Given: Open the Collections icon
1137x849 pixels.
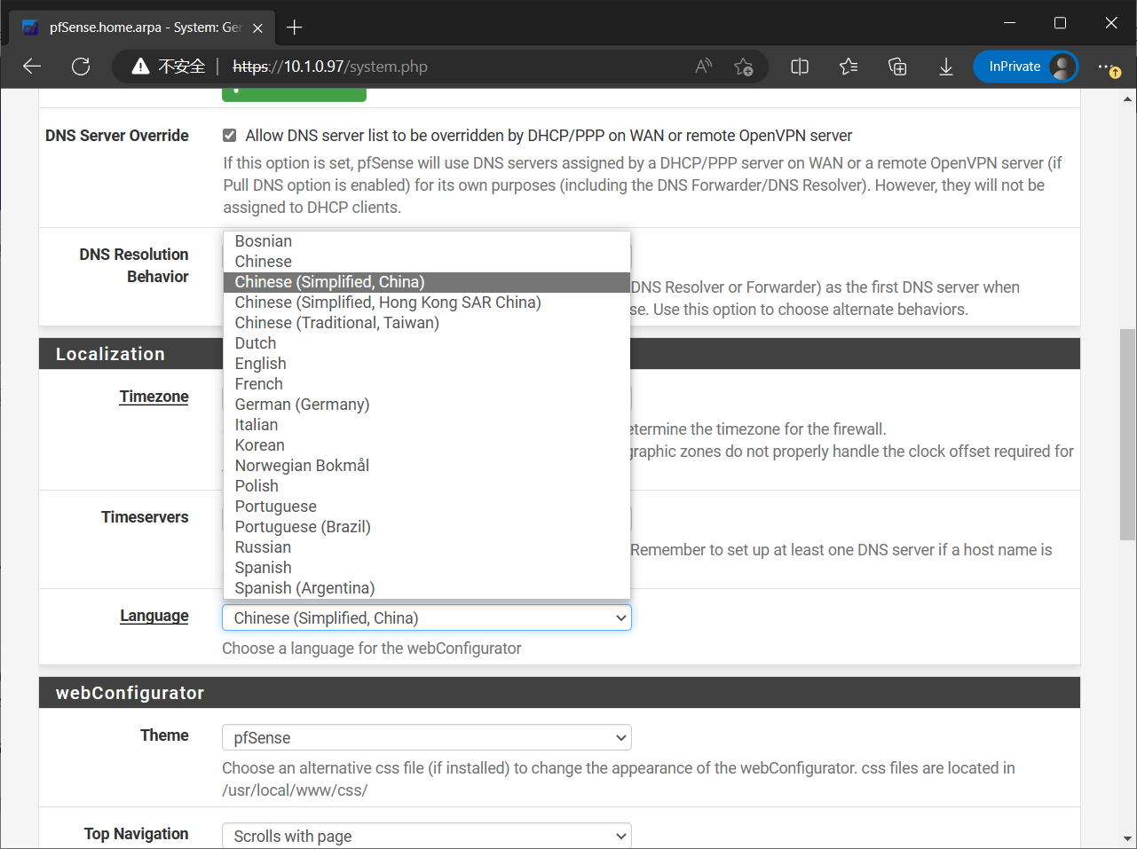Looking at the screenshot, I should (897, 67).
